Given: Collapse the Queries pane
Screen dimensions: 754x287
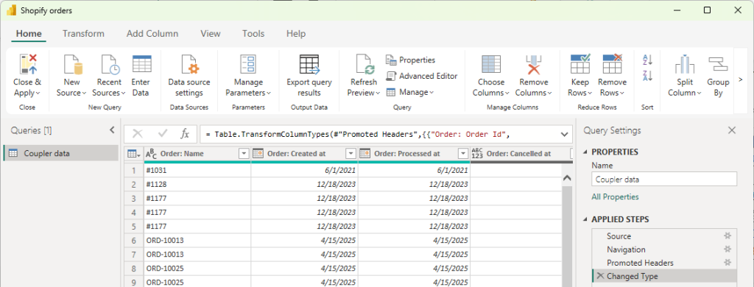Looking at the screenshot, I should pyautogui.click(x=112, y=130).
